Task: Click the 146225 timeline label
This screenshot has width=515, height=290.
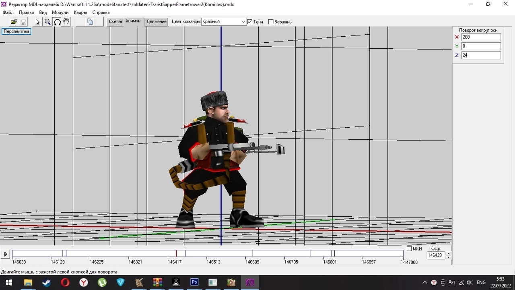Action: [97, 262]
